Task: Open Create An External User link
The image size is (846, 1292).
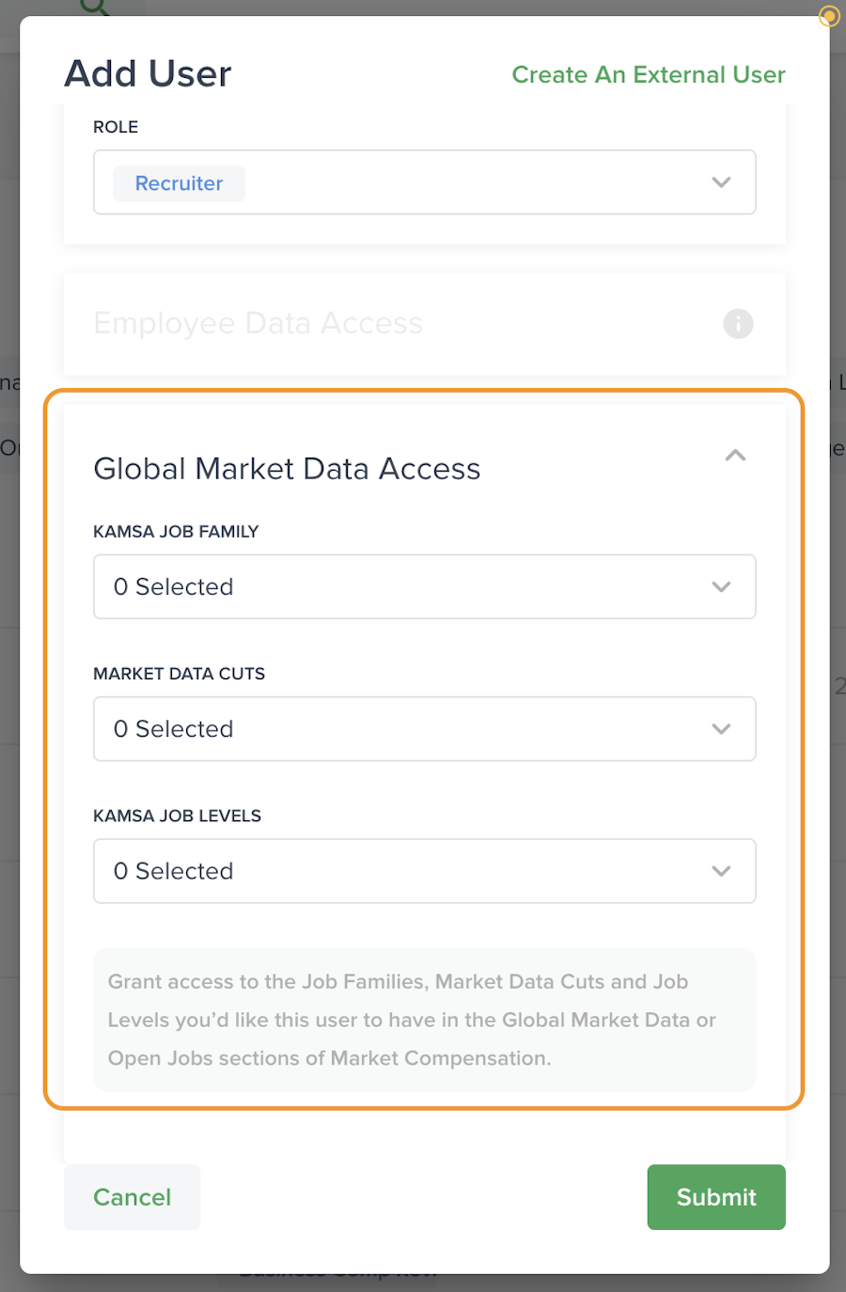Action: click(648, 74)
